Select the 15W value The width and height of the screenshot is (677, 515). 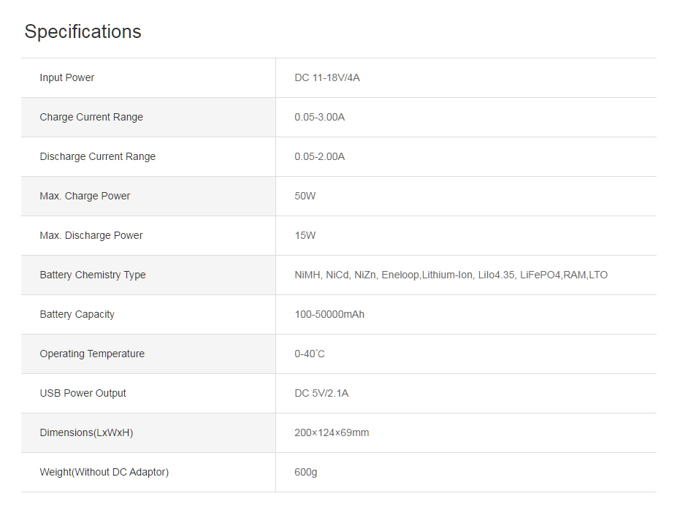point(305,236)
